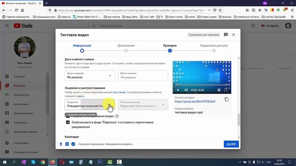Viewport: 296px width, 166px height.
Task: Click the dialog vertical scrollbar
Action: point(239,120)
